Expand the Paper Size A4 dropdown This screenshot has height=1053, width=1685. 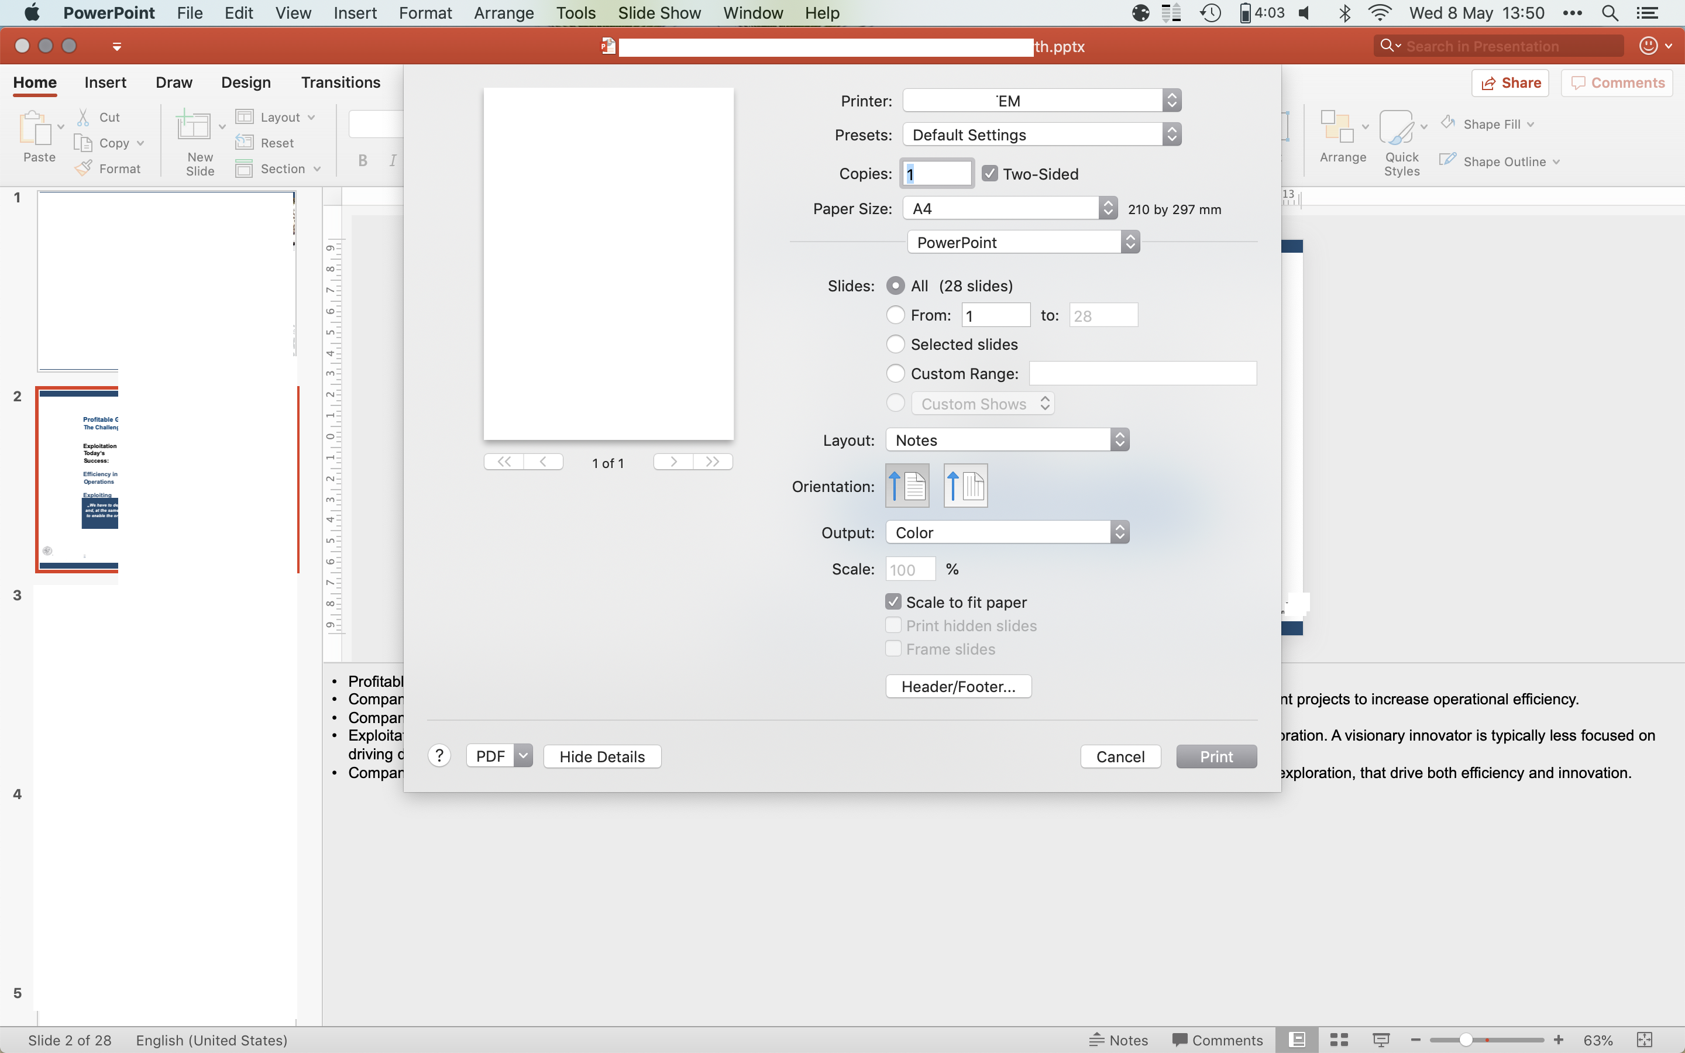tap(1010, 208)
